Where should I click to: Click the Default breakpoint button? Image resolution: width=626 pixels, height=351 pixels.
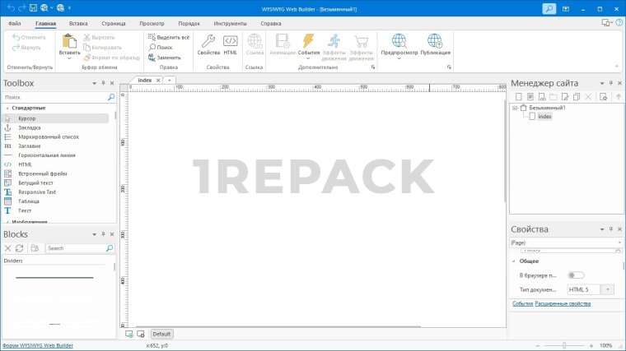(161, 334)
